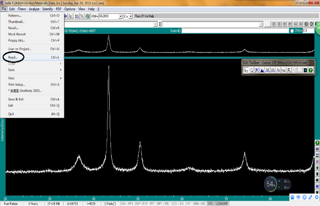Expand the PDF number dropdown
The width and height of the screenshot is (320, 206).
coord(120,16)
